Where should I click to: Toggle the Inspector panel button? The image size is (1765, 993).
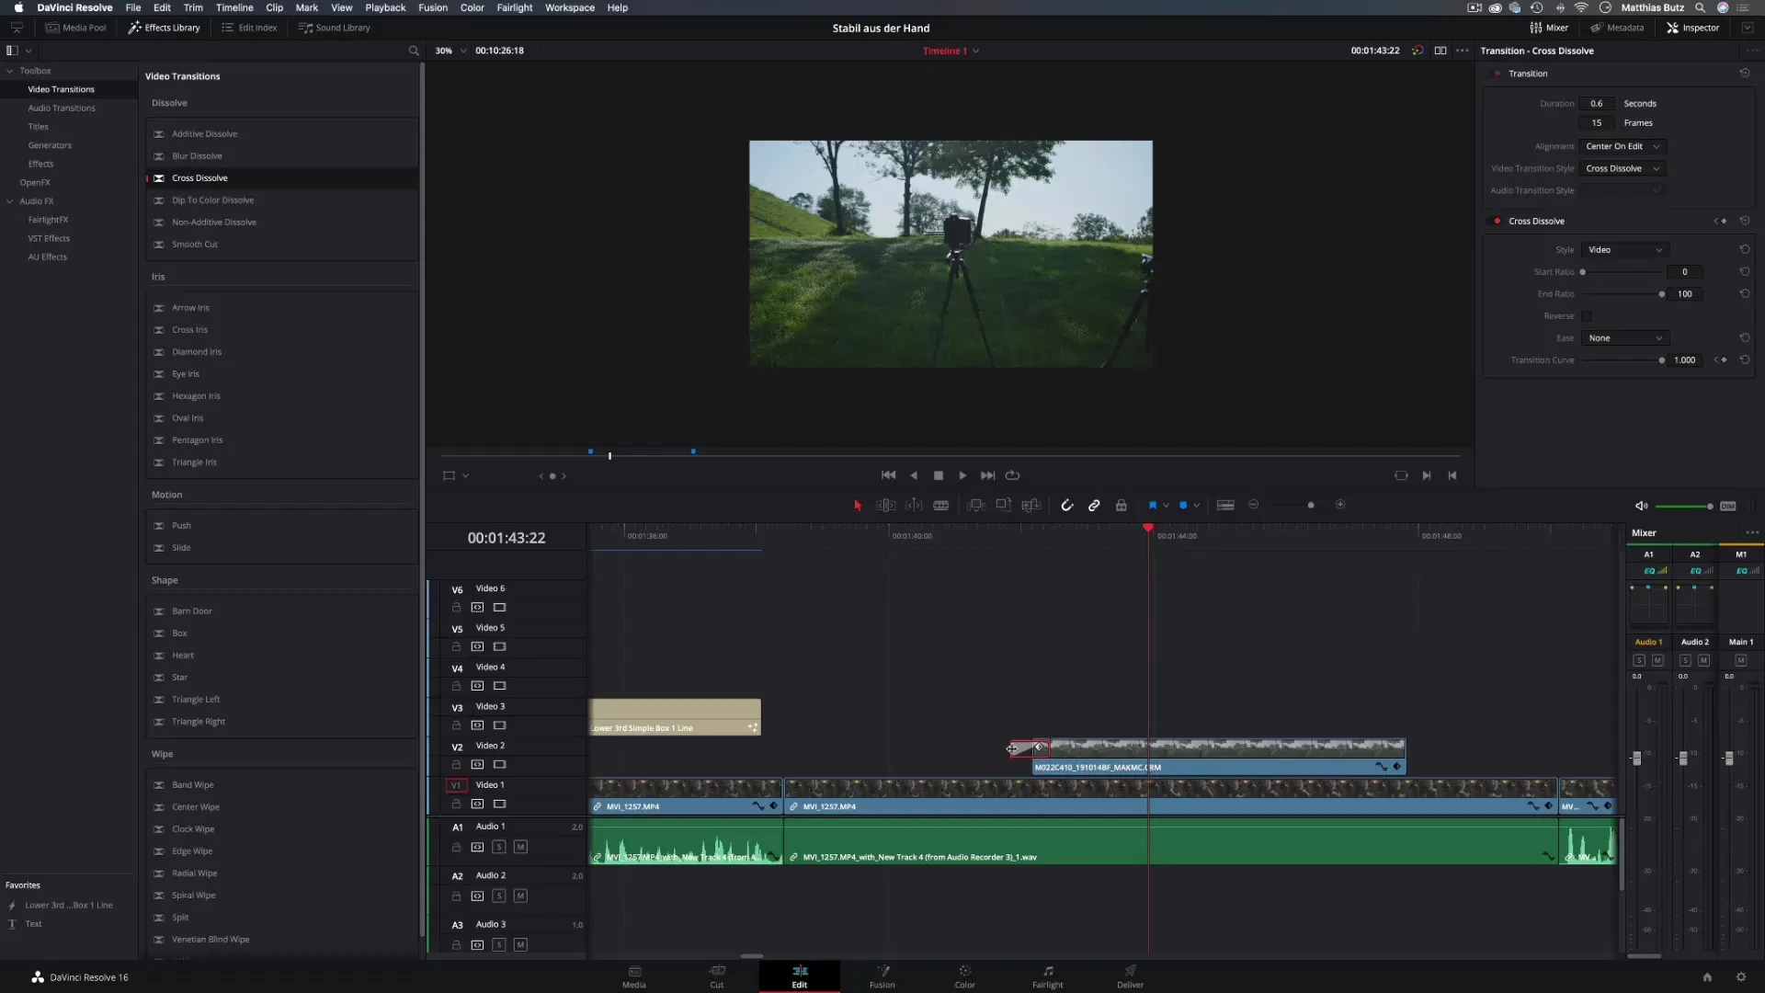[x=1692, y=28]
